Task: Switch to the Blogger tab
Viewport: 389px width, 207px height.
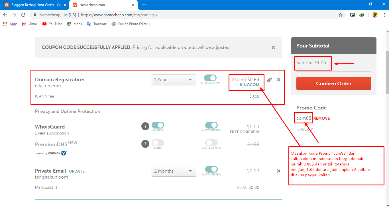Action: (35, 5)
